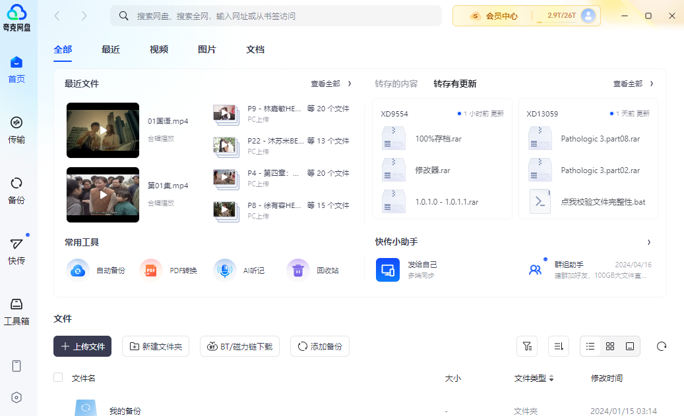Switch to the 视频 tab
Viewport: 684px width, 416px height.
click(x=158, y=49)
